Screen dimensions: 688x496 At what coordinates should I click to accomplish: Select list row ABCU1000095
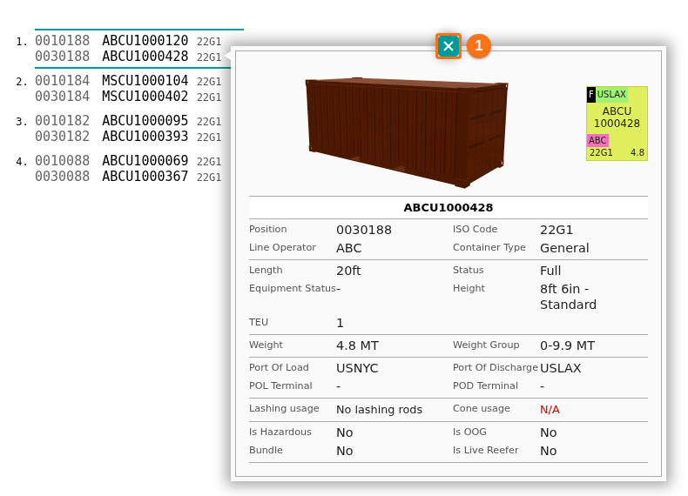tap(128, 121)
